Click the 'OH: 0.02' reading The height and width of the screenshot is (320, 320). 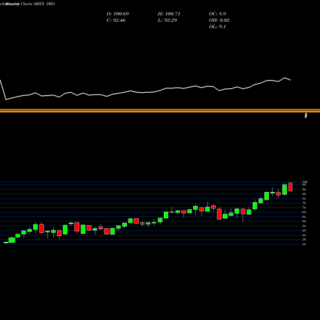click(219, 20)
